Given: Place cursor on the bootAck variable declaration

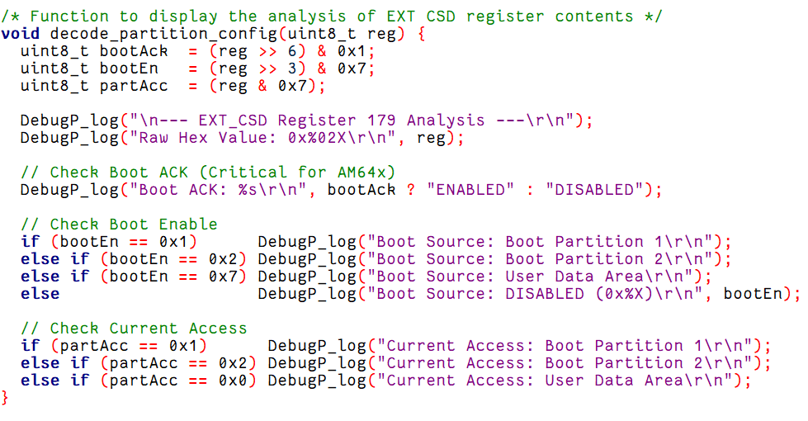Looking at the screenshot, I should coord(134,51).
